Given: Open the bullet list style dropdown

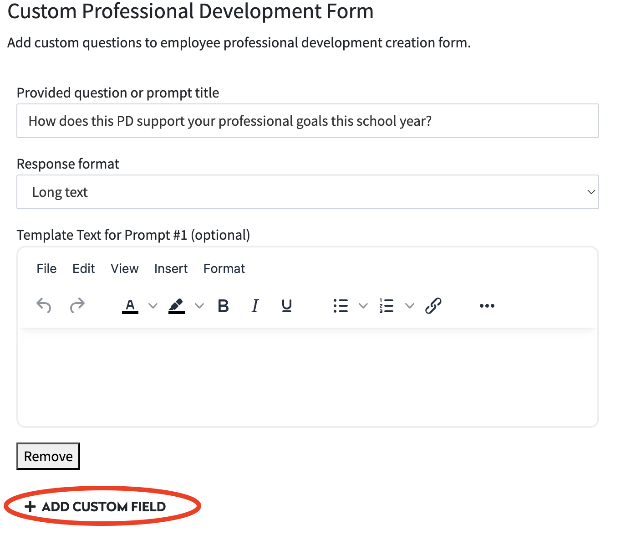Looking at the screenshot, I should [x=363, y=306].
